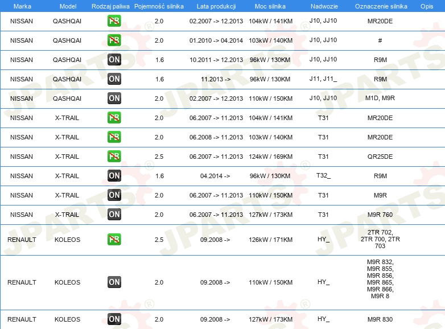Viewport: 445px width, 329px height.
Task: Click ON diesel icon in X-Trail 110kW / 150KM row
Action: (x=114, y=195)
